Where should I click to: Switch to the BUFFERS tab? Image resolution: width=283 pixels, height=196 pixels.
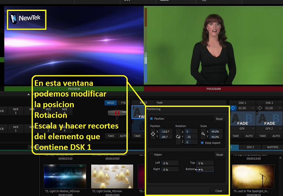273,147
